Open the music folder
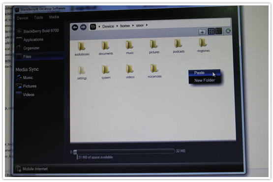 tap(130, 48)
